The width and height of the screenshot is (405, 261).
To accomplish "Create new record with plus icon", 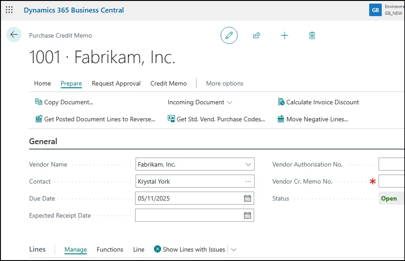I will [x=284, y=35].
